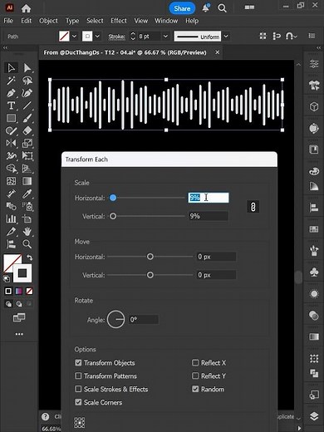Click the Scale Horizontal slider handle
Screen dimensions: 324x432
(x=113, y=198)
